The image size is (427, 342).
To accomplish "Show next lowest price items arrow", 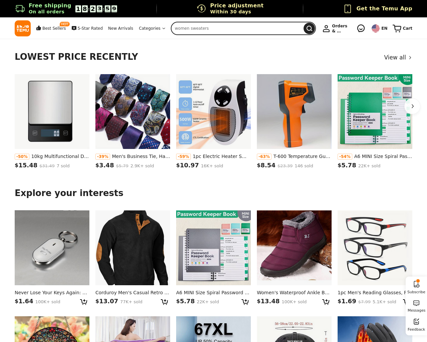I will tap(412, 106).
